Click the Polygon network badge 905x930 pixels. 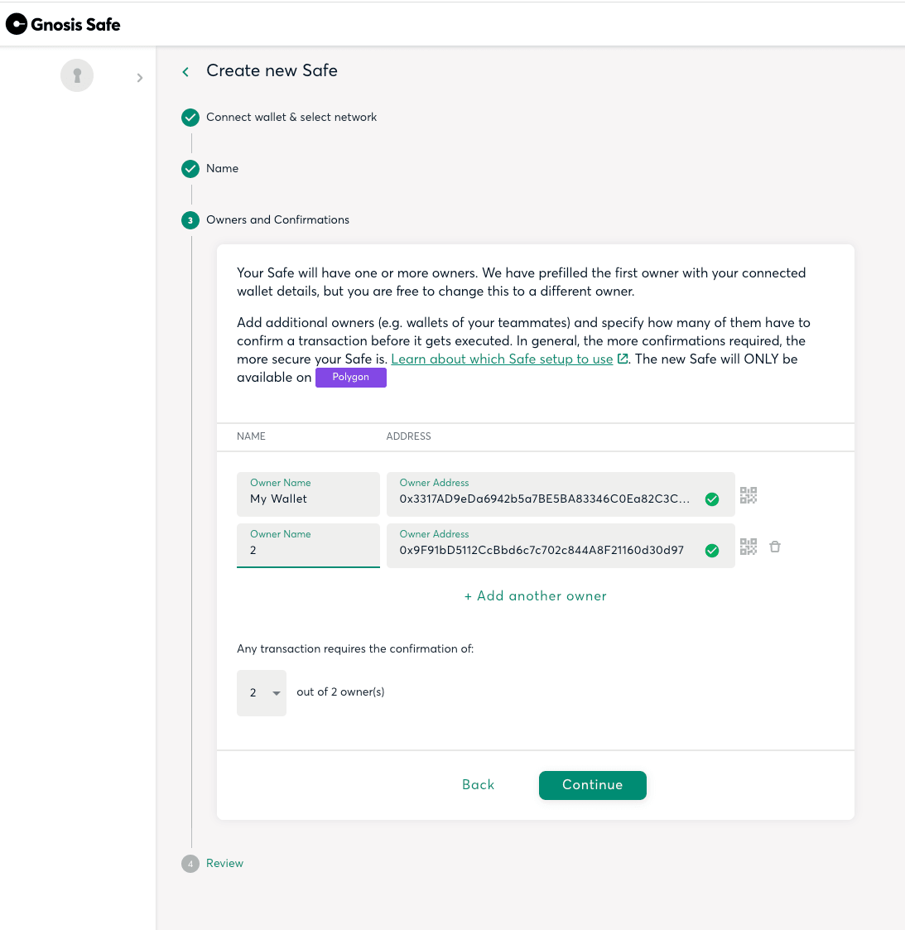(350, 378)
